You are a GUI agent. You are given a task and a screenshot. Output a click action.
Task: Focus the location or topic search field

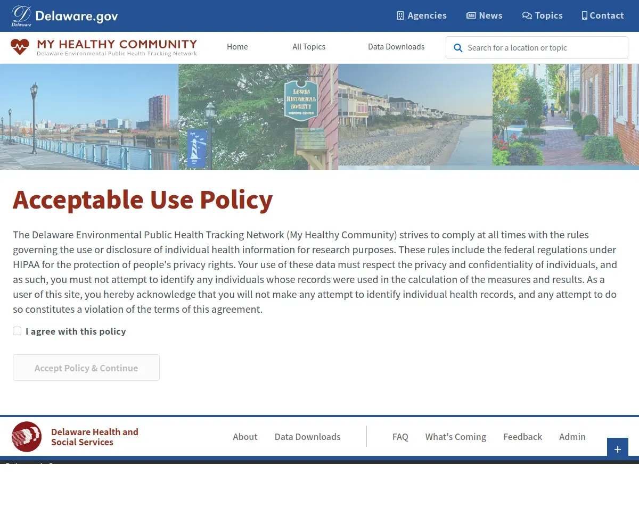click(x=537, y=48)
